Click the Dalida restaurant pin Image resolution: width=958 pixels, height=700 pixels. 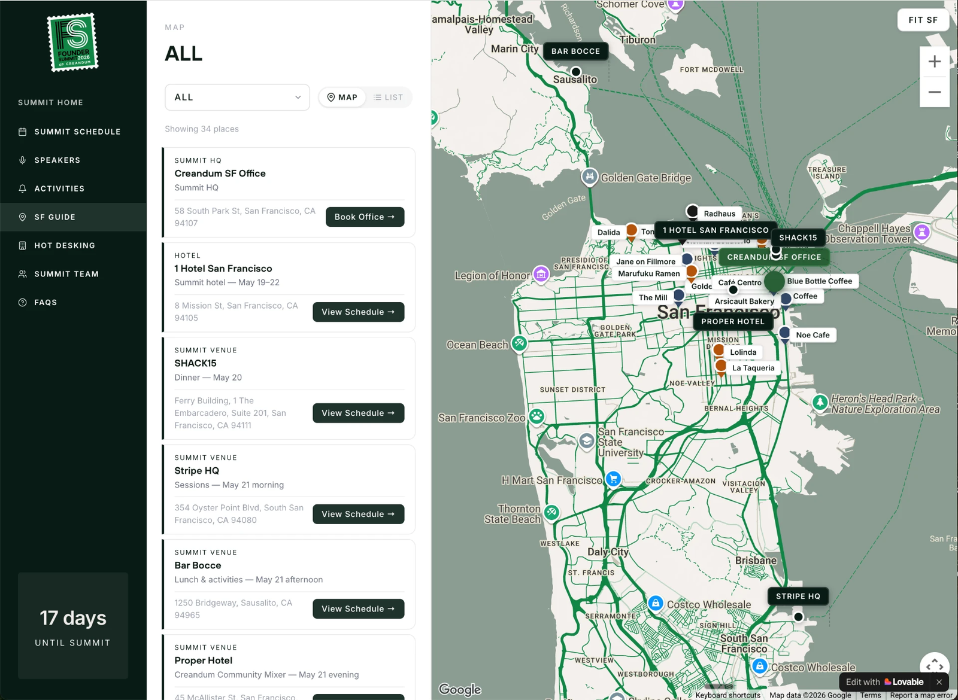pos(631,231)
